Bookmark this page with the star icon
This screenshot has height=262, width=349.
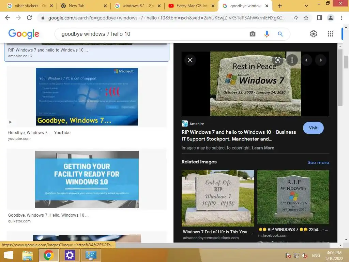click(306, 18)
